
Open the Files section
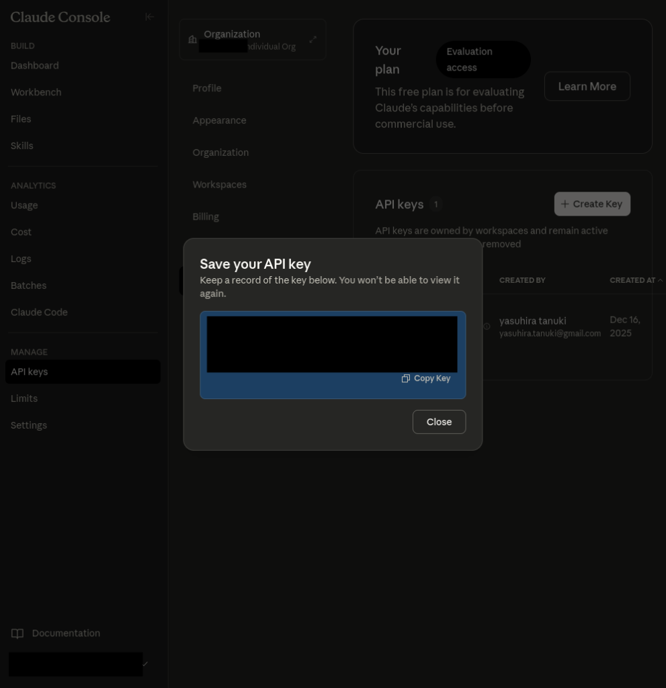tap(21, 119)
